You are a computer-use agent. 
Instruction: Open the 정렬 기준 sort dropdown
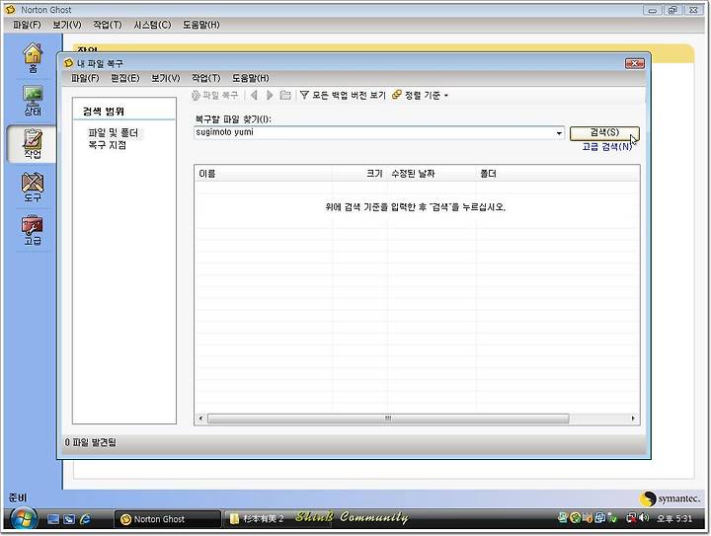point(420,95)
